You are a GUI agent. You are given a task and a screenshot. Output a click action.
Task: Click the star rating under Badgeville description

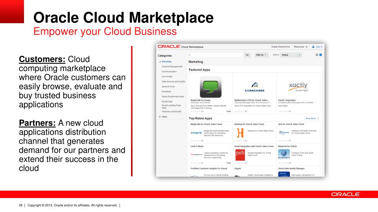(195, 141)
